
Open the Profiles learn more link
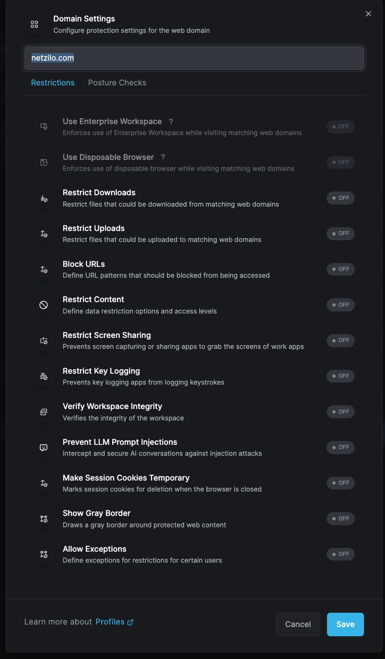coord(114,622)
